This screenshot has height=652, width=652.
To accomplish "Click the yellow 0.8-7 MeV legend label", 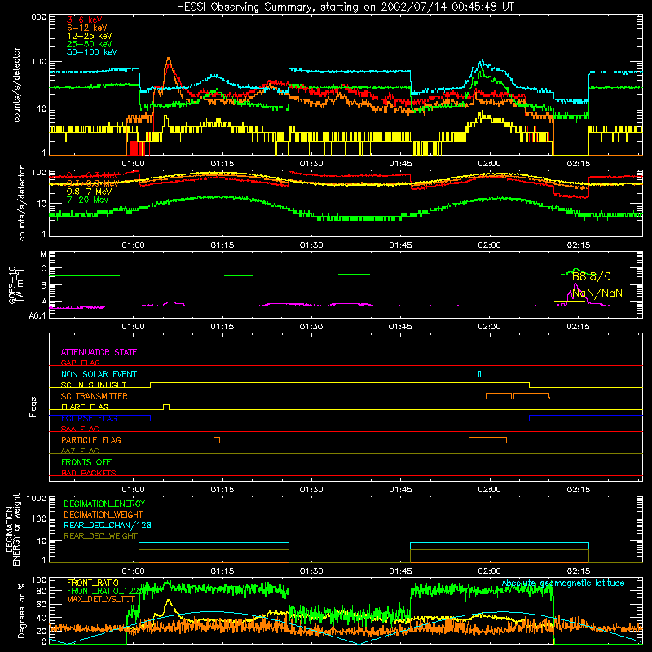I will coord(89,192).
